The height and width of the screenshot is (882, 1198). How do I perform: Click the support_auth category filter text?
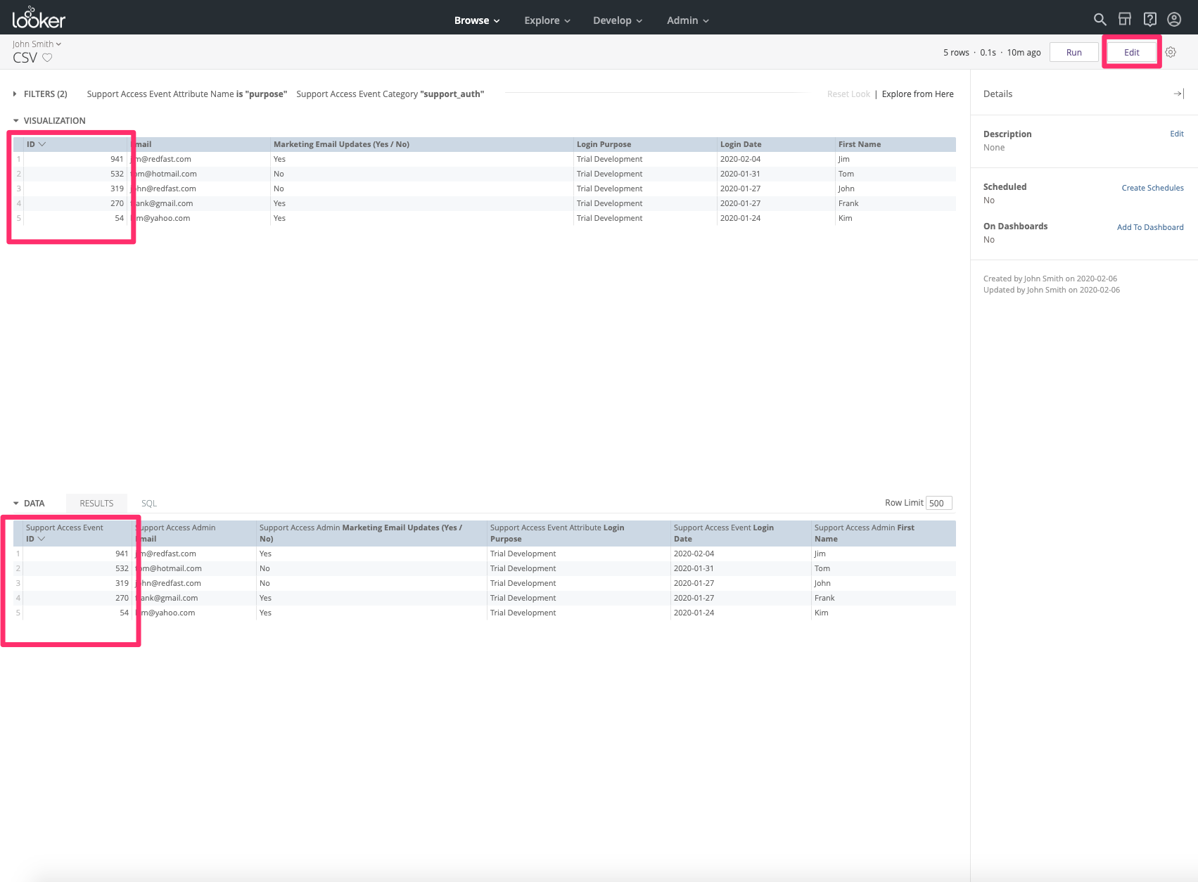390,94
